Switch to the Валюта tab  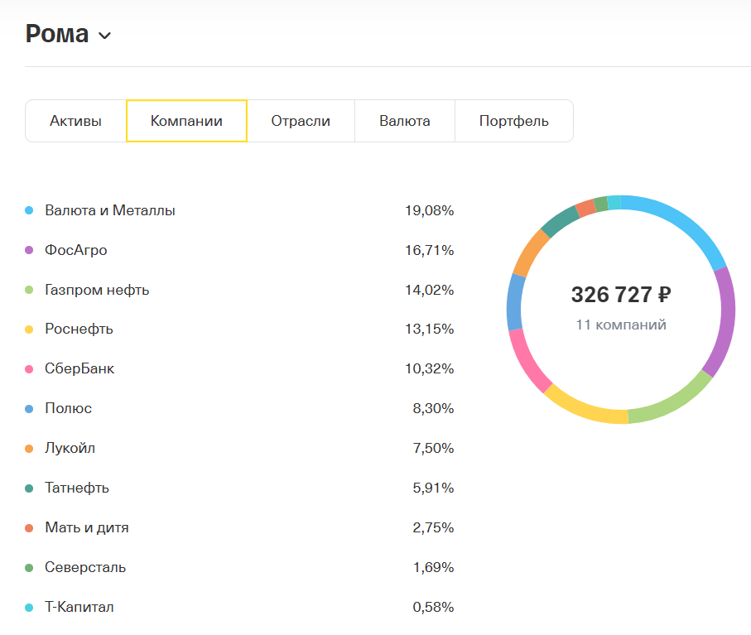(x=405, y=121)
